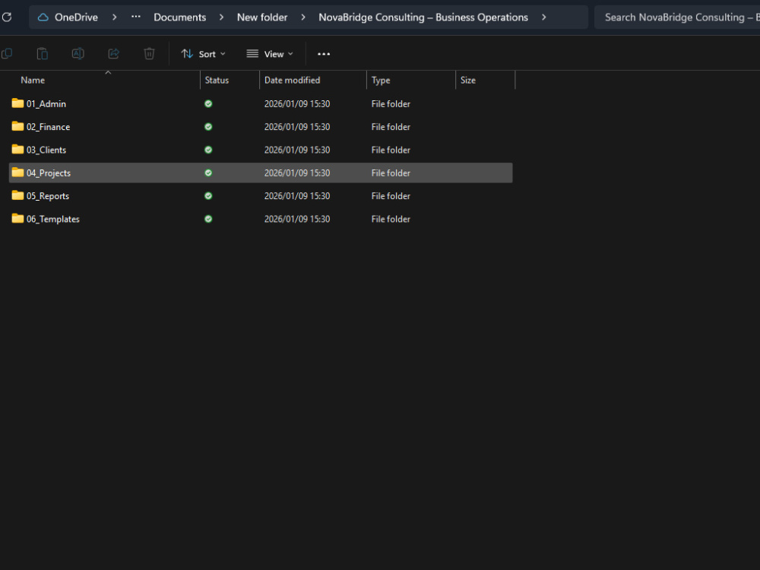Sort by the Type column header
Screen dimensions: 760x570
[x=381, y=81]
